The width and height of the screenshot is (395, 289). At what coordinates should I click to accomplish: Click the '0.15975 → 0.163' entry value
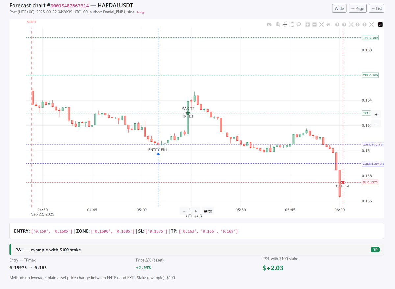coord(28,268)
